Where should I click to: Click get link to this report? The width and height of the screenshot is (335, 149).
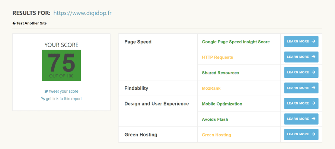tap(61, 99)
